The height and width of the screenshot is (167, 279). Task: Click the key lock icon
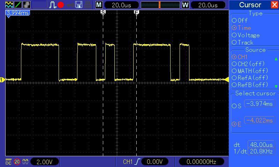[70, 5]
